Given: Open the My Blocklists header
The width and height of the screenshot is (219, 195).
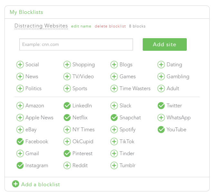Looking at the screenshot, I should point(26,12).
